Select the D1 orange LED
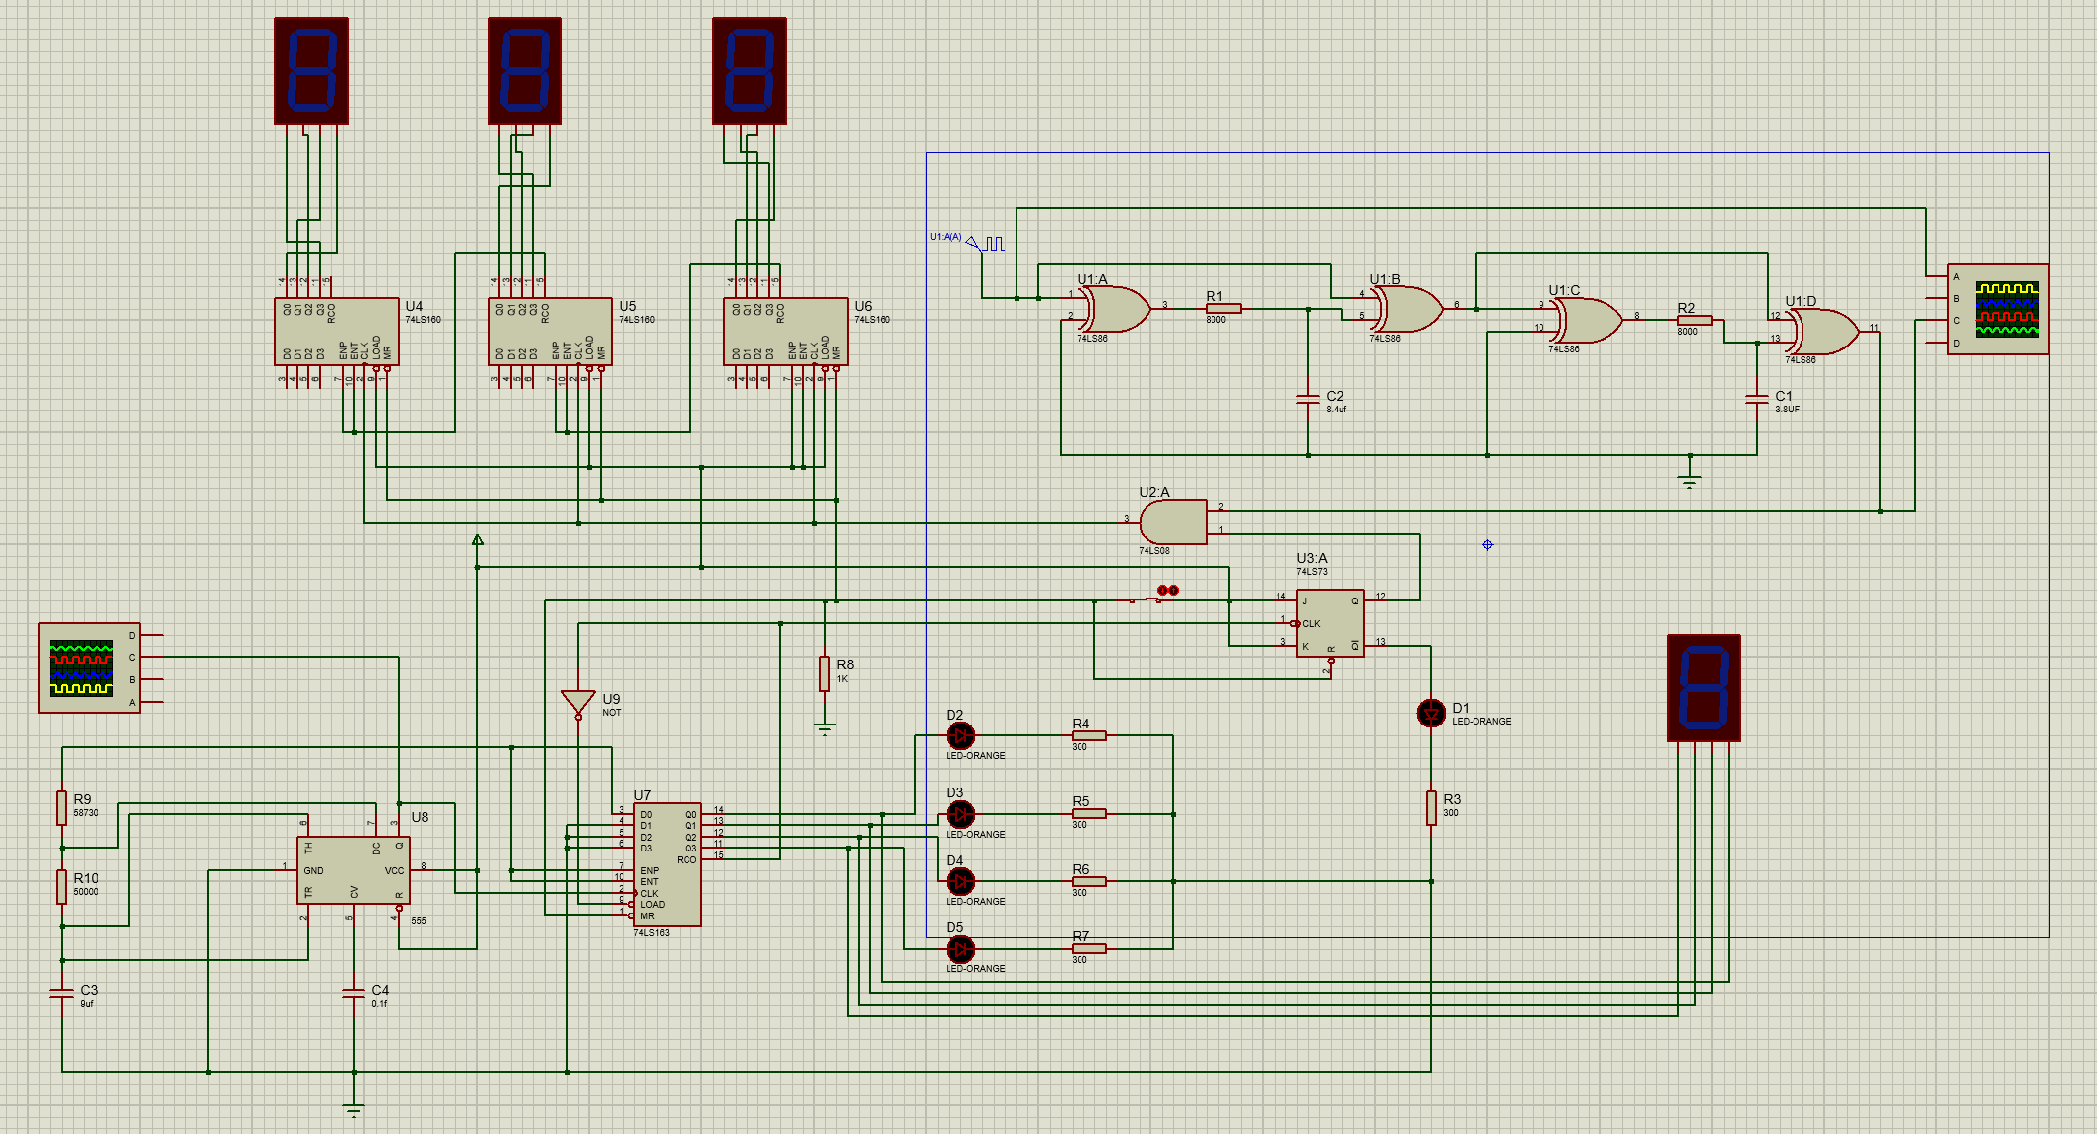Viewport: 2097px width, 1134px height. pyautogui.click(x=1430, y=713)
